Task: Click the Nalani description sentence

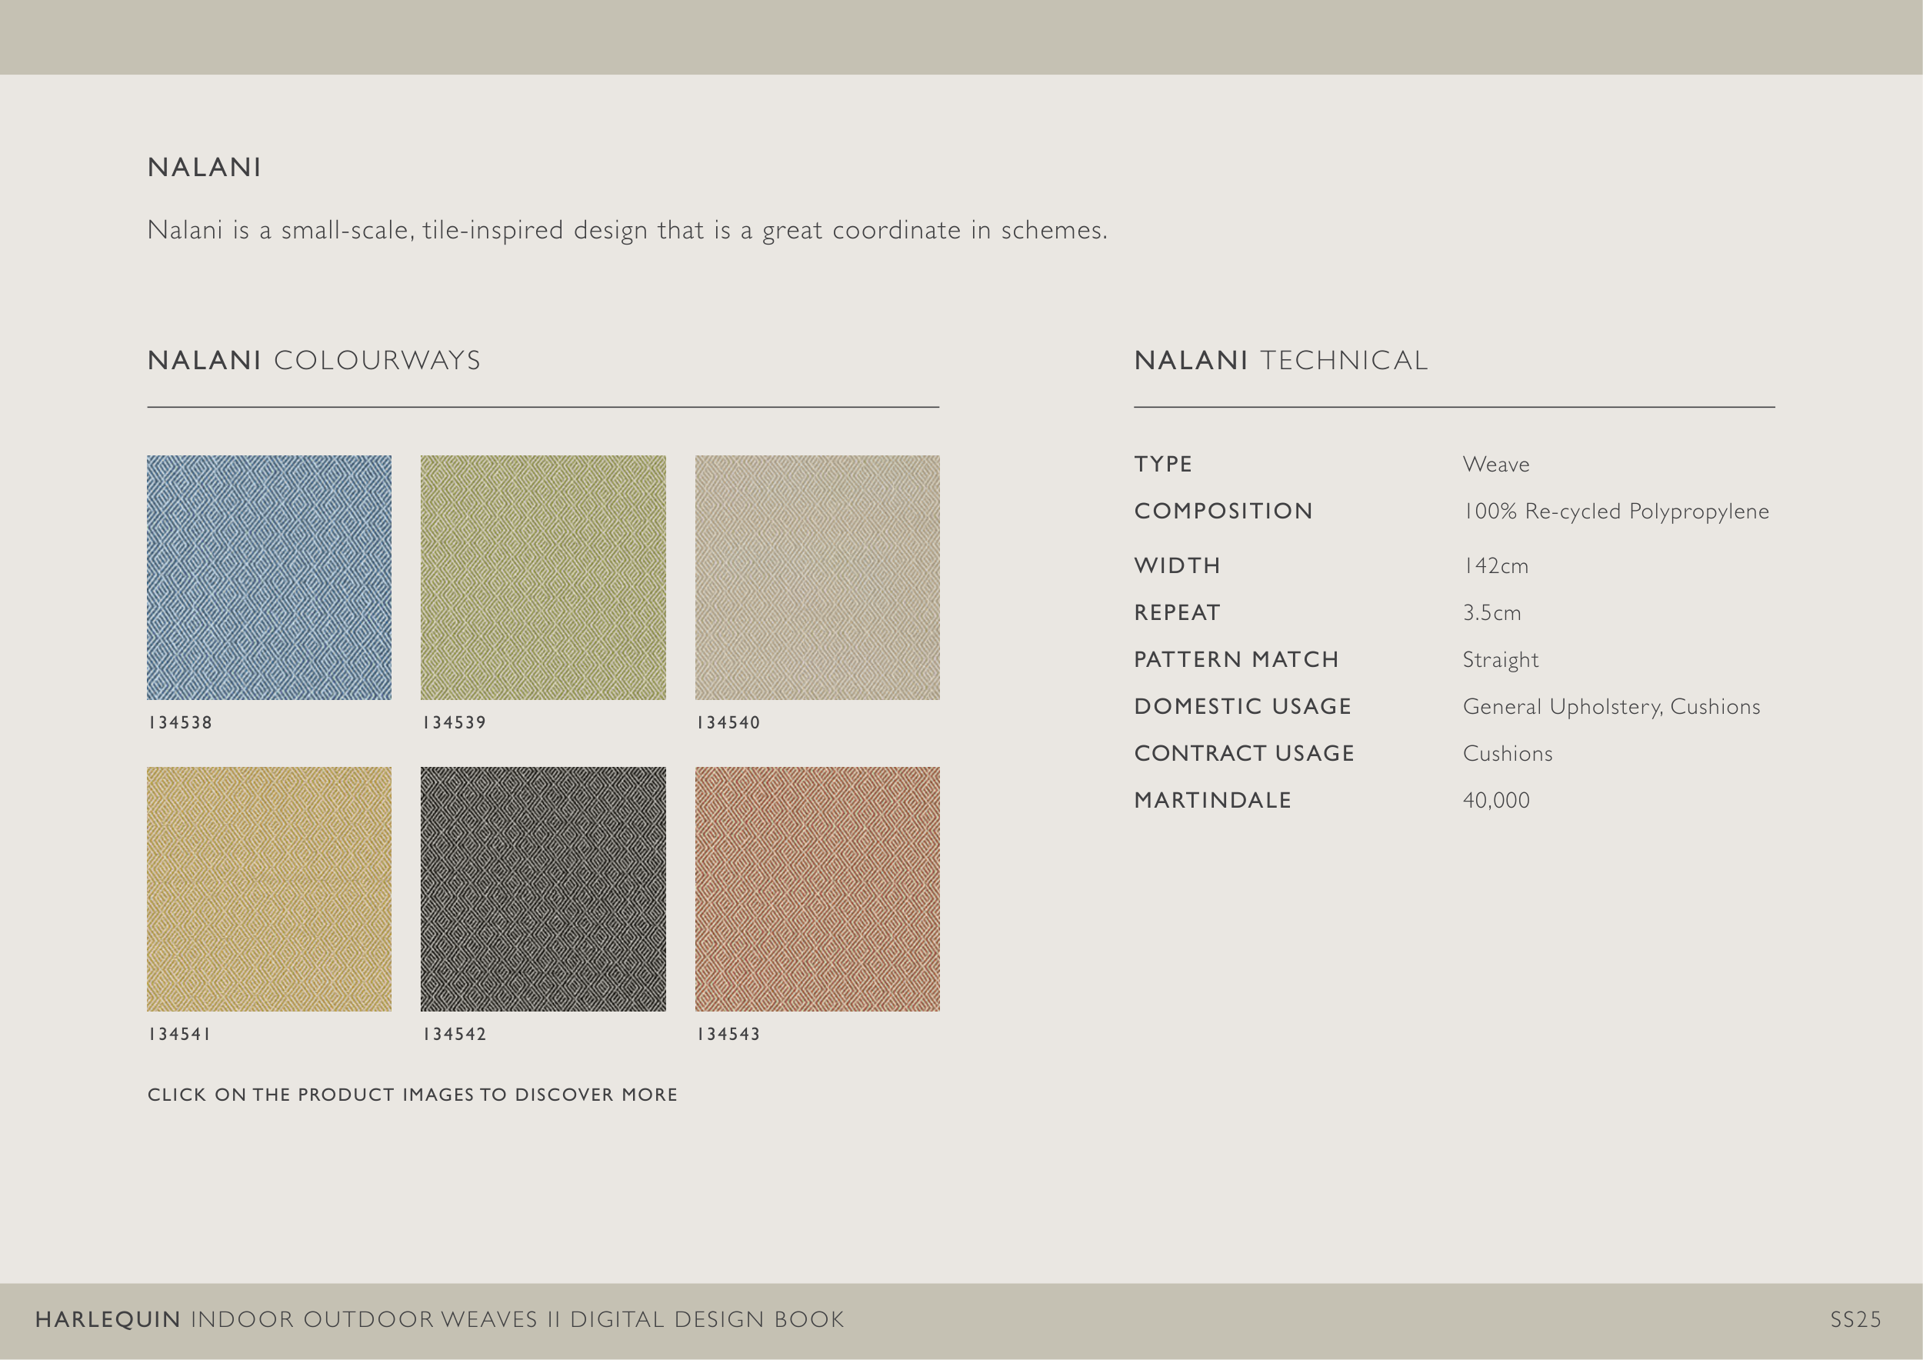Action: pos(626,230)
